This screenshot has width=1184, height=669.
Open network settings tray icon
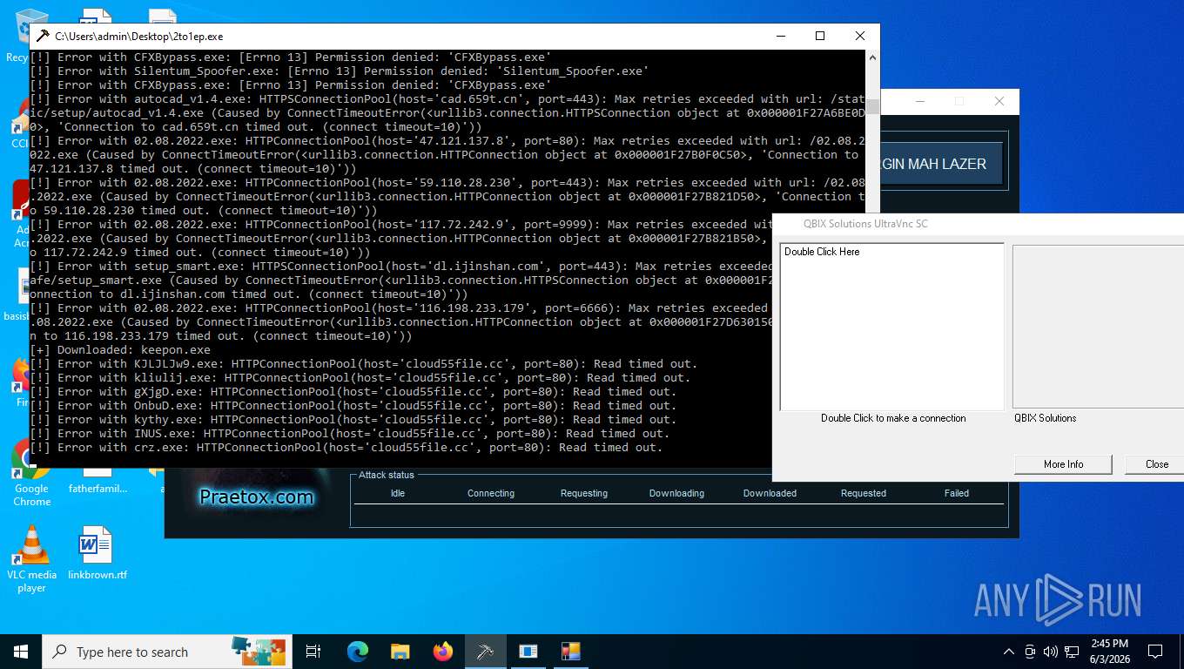tap(1072, 652)
